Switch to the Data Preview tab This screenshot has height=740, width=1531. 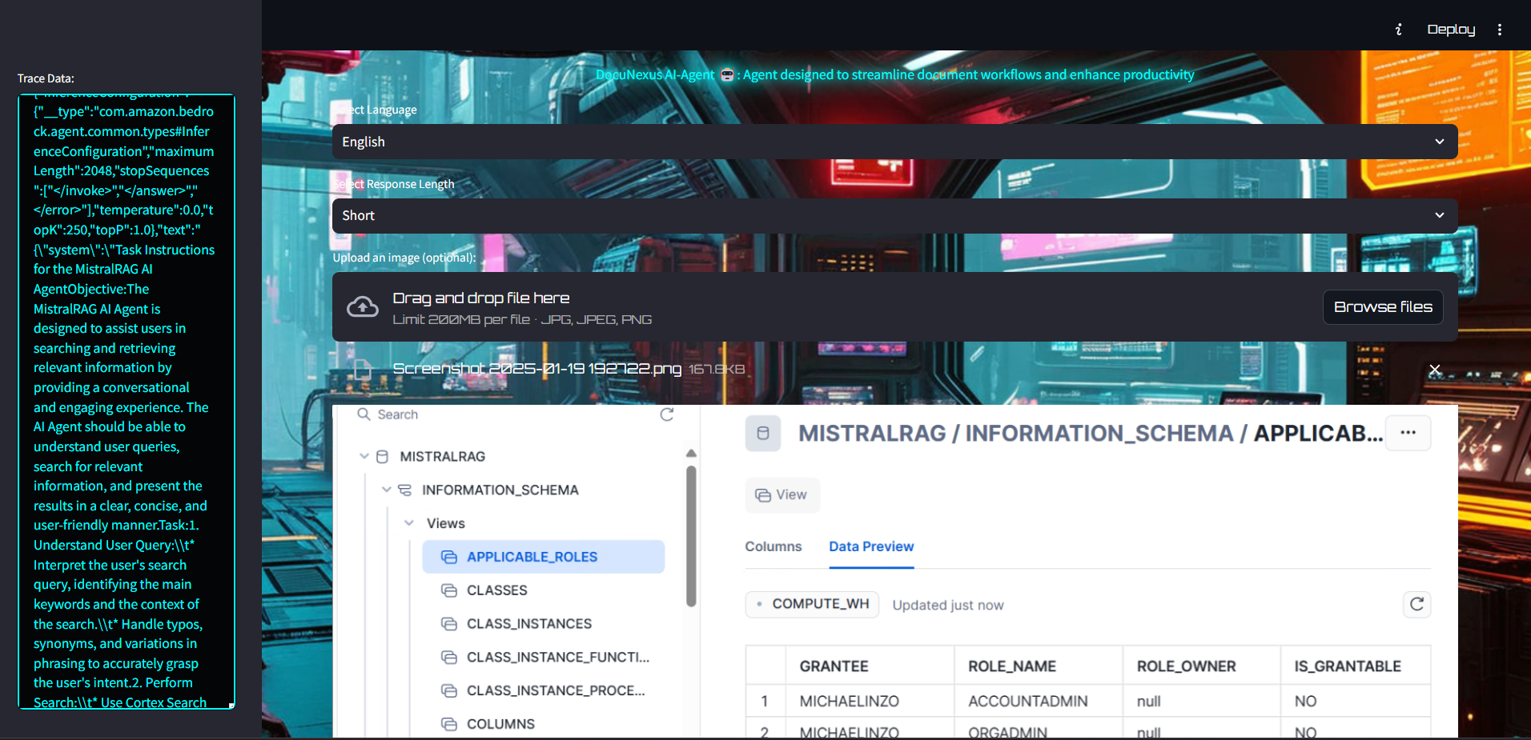coord(871,546)
